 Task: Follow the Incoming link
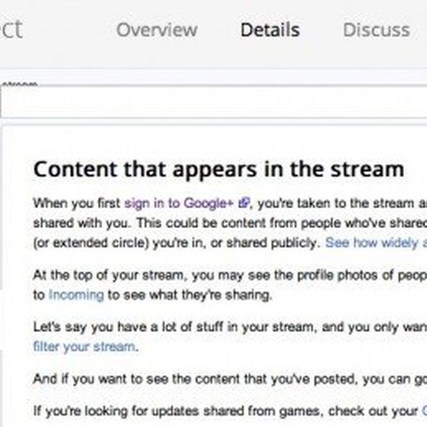tap(77, 295)
